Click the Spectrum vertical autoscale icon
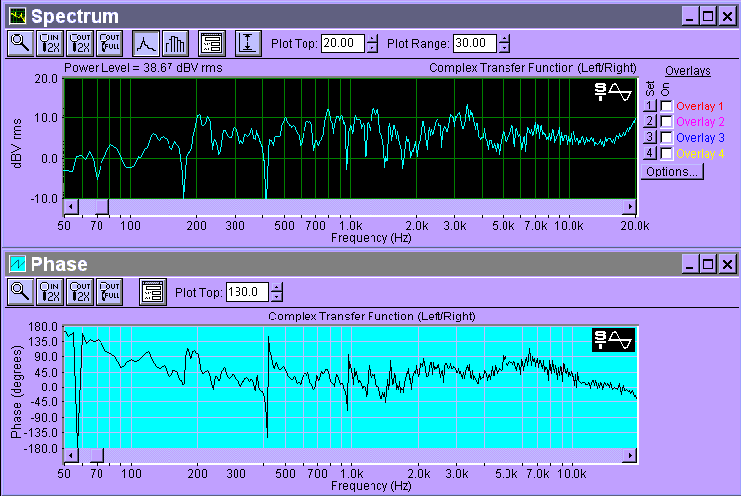The width and height of the screenshot is (742, 496). click(x=248, y=42)
